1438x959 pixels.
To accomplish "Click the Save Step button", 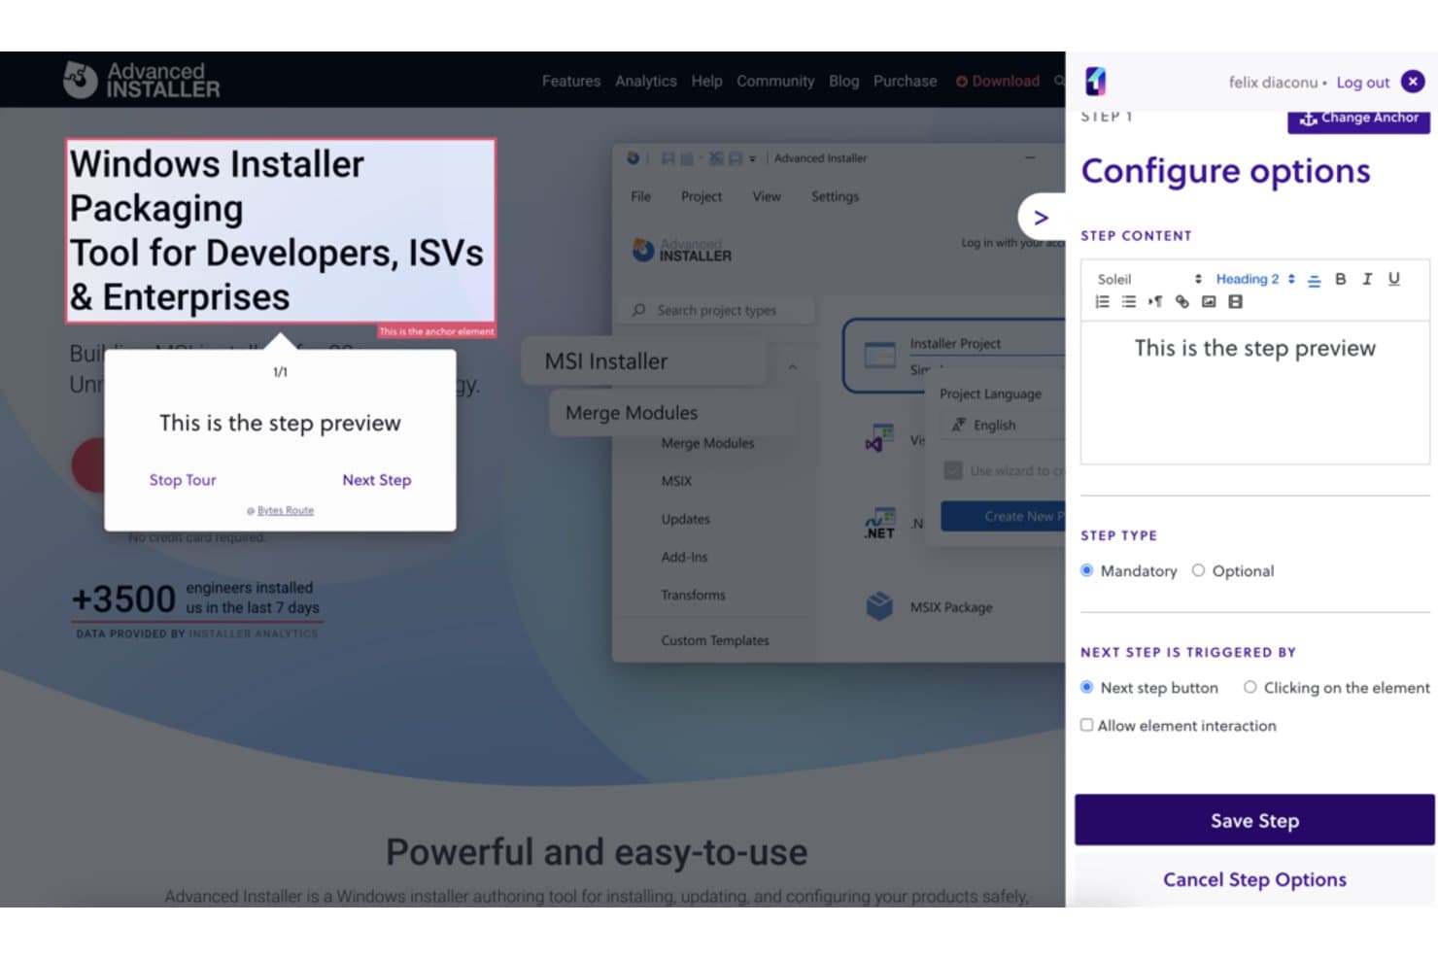I will pyautogui.click(x=1254, y=820).
